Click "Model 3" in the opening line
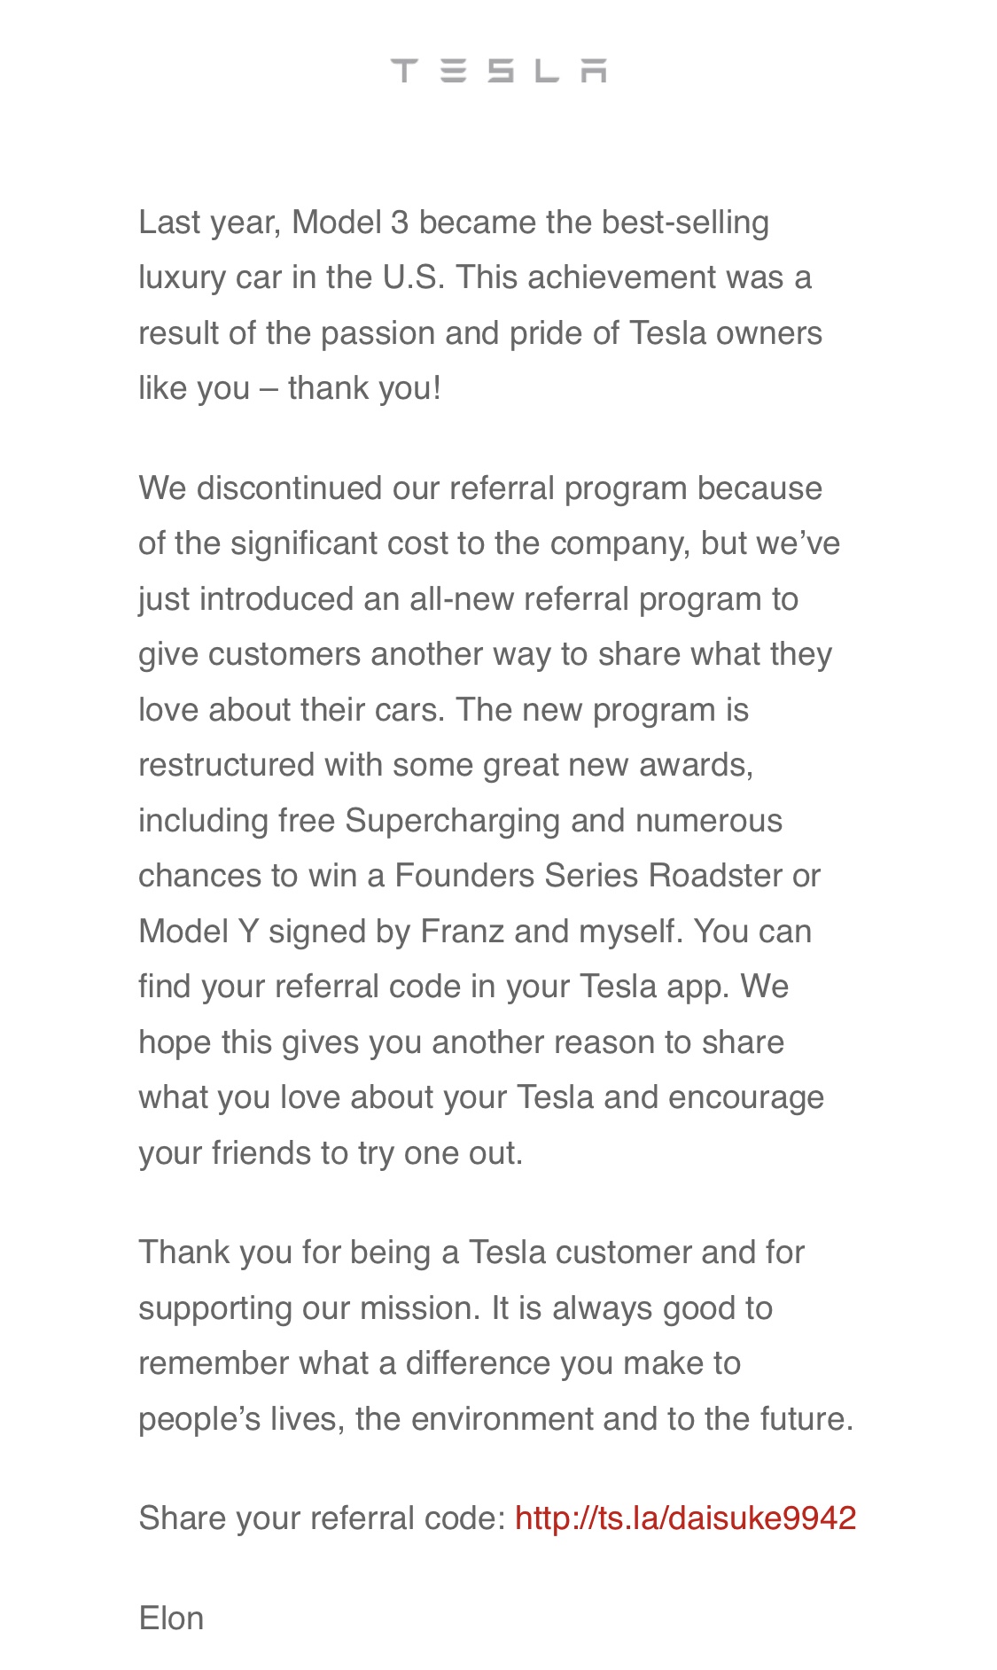This screenshot has width=997, height=1670. click(x=350, y=222)
